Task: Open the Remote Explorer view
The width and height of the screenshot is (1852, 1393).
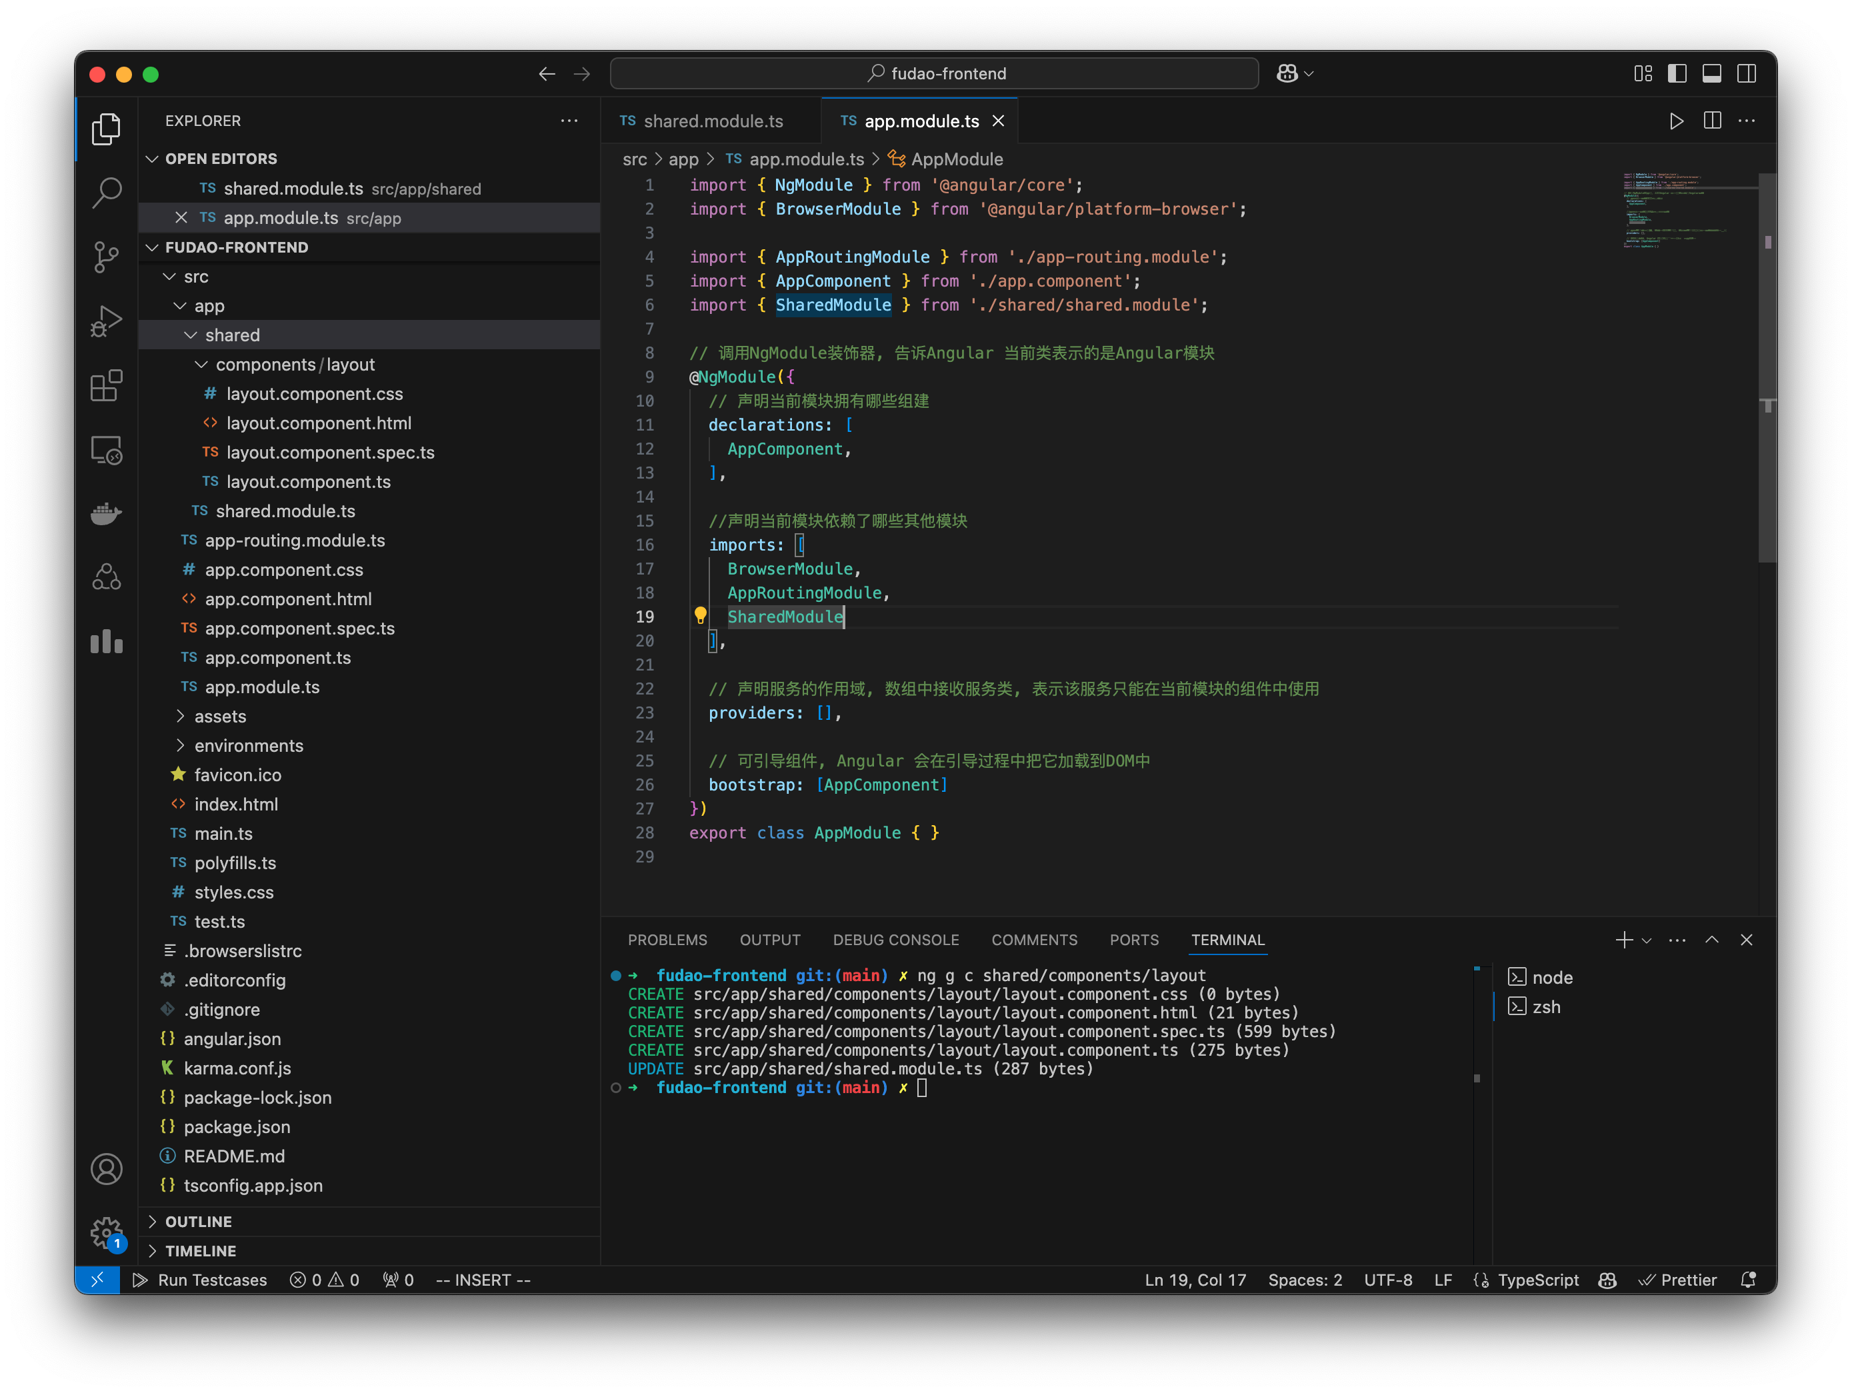Action: 106,451
